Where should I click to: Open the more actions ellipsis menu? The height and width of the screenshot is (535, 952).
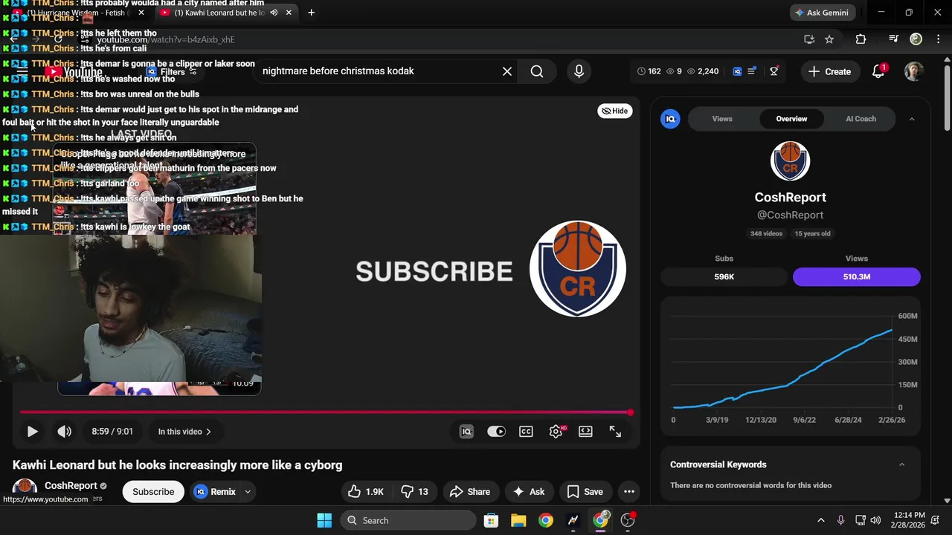(x=628, y=491)
